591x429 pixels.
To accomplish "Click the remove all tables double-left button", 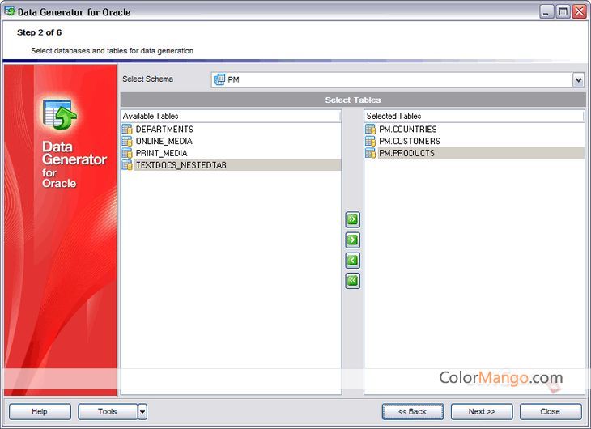I will pyautogui.click(x=352, y=281).
